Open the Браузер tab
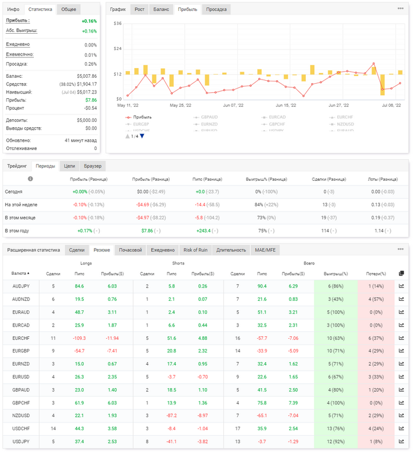Image resolution: width=413 pixels, height=452 pixels. (x=93, y=166)
